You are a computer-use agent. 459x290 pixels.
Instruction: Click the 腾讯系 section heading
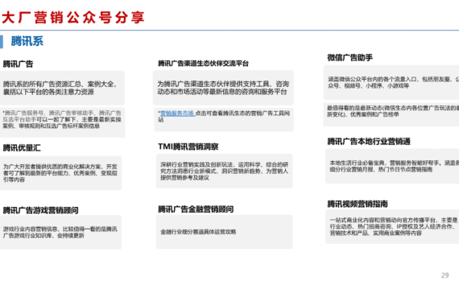click(x=27, y=41)
